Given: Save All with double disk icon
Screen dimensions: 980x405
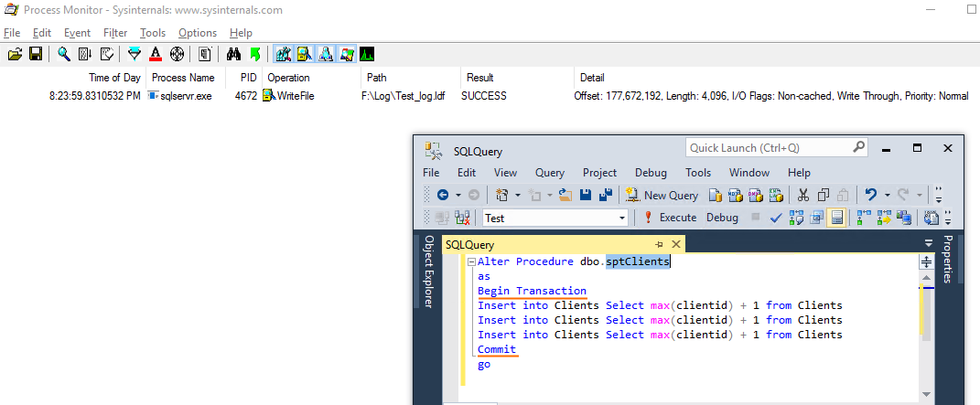Looking at the screenshot, I should (605, 196).
